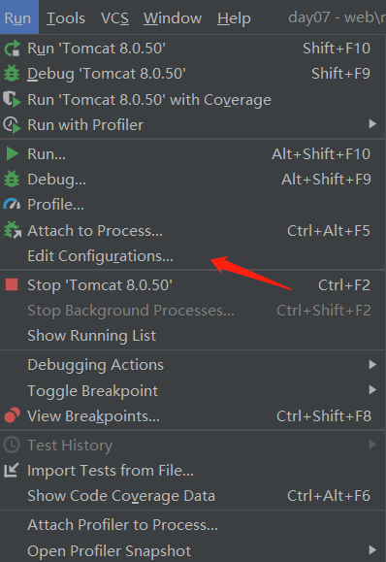
Task: Click the Run with Coverage shield icon
Action: point(12,99)
